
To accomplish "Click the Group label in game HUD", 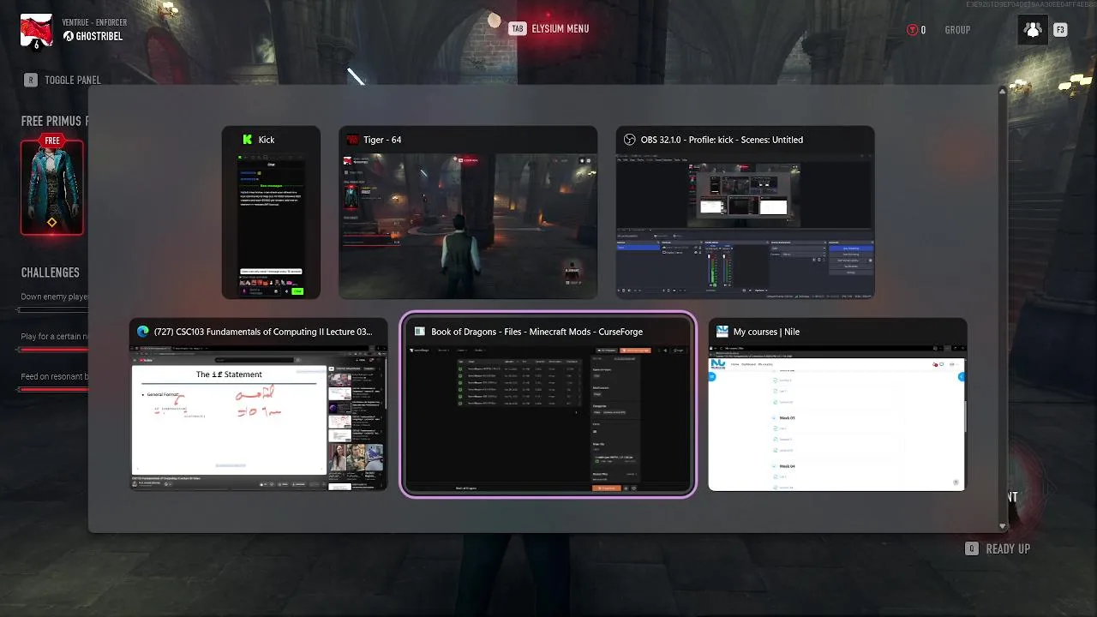I will 957,30.
